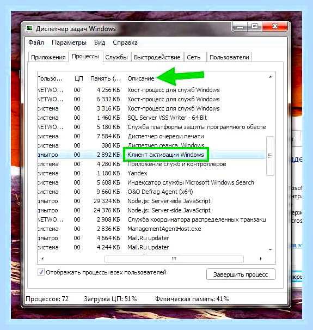
Task: Select the Mail.Ru updater row using 4 244 КБ
Action: point(151,247)
